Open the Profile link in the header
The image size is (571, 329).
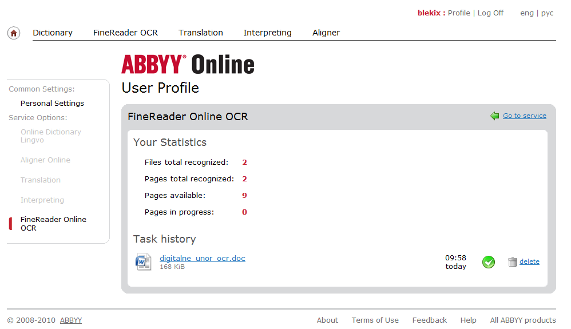[459, 13]
